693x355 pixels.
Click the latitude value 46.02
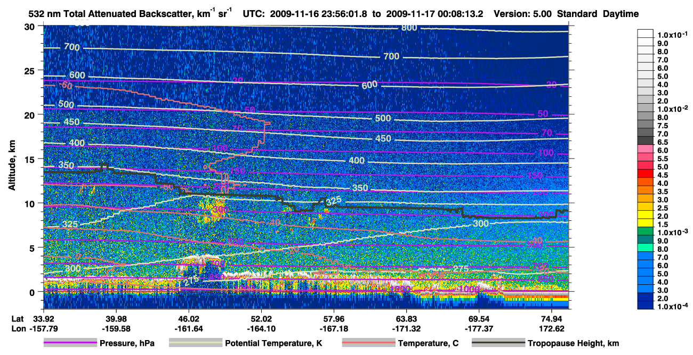click(188, 319)
